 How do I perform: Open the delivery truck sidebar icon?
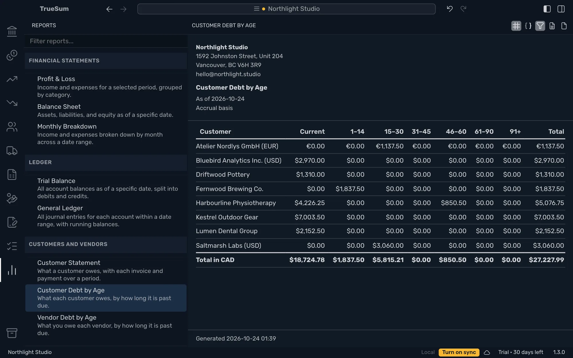(12, 151)
